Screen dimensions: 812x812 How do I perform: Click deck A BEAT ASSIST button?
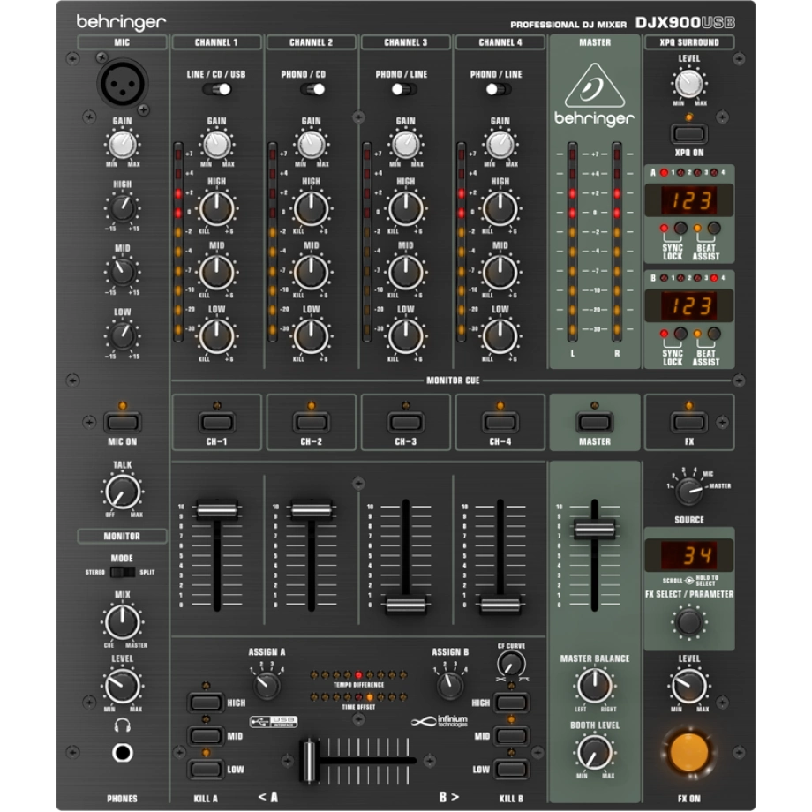coord(714,228)
